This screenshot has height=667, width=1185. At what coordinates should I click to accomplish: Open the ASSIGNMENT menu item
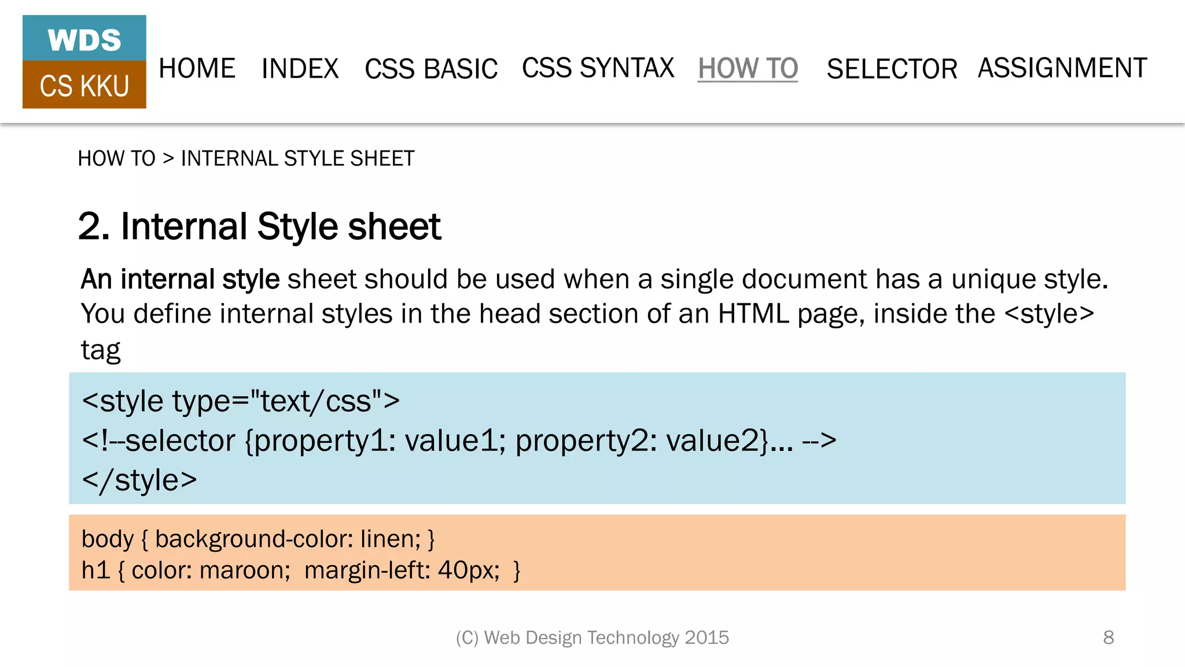pyautogui.click(x=1062, y=68)
